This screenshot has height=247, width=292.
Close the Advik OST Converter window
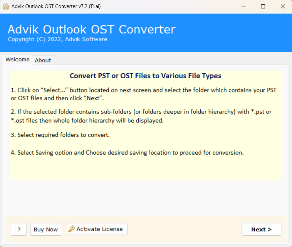click(x=283, y=6)
